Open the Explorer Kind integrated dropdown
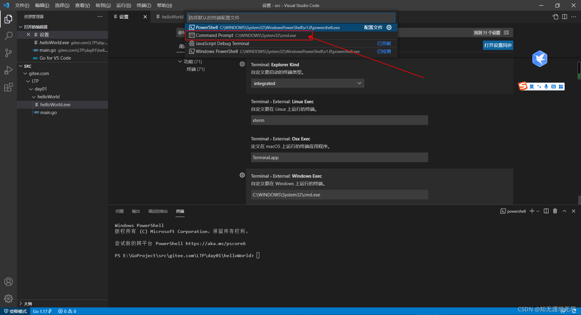Image resolution: width=581 pixels, height=315 pixels. tap(307, 83)
